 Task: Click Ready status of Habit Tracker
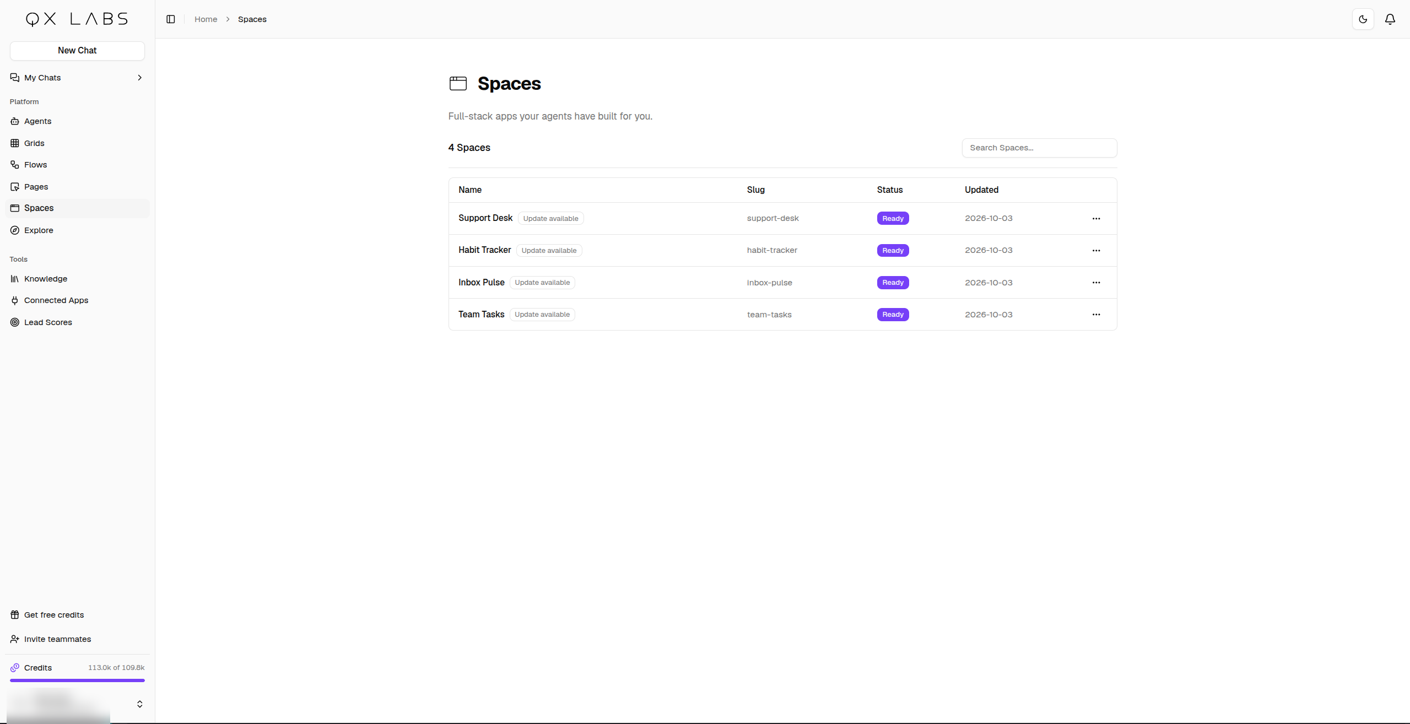point(893,251)
